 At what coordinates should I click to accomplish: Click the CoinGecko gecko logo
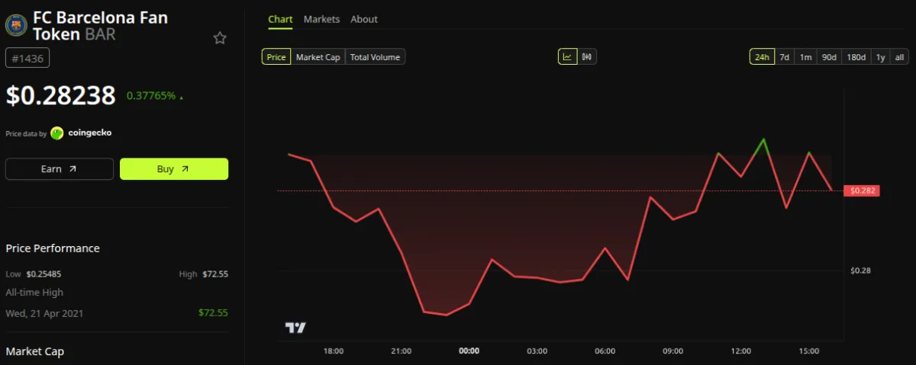(57, 133)
